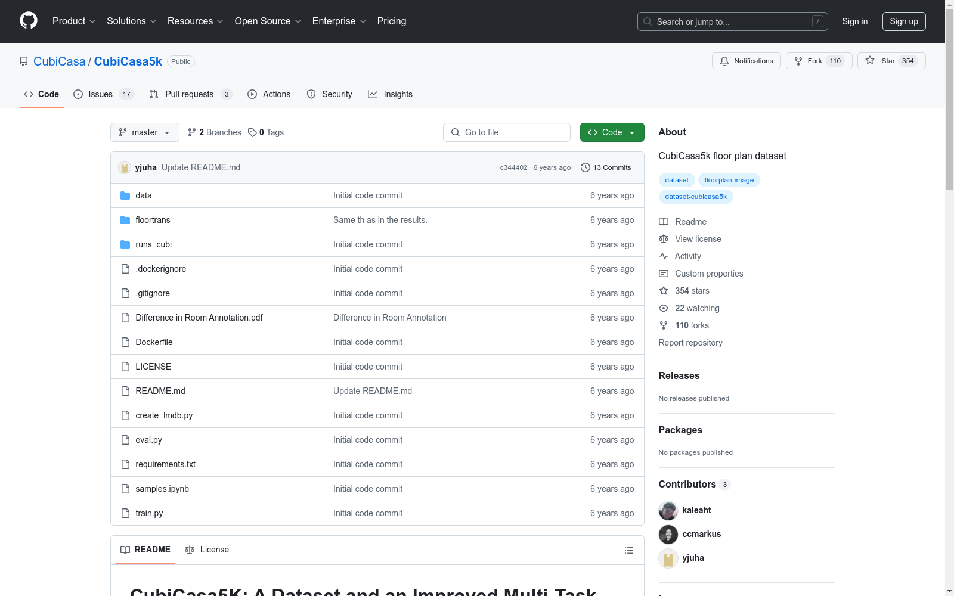The image size is (954, 596).
Task: Click the commits history clock icon
Action: [x=586, y=167]
